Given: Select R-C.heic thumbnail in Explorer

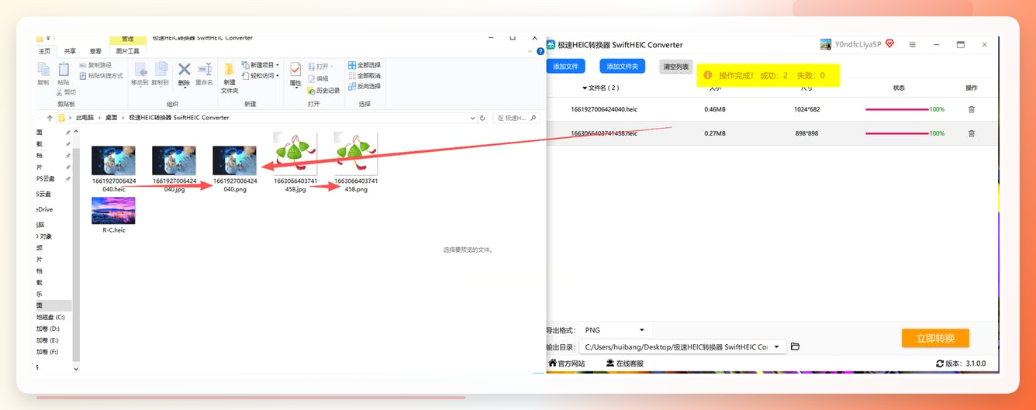Looking at the screenshot, I should pyautogui.click(x=113, y=211).
